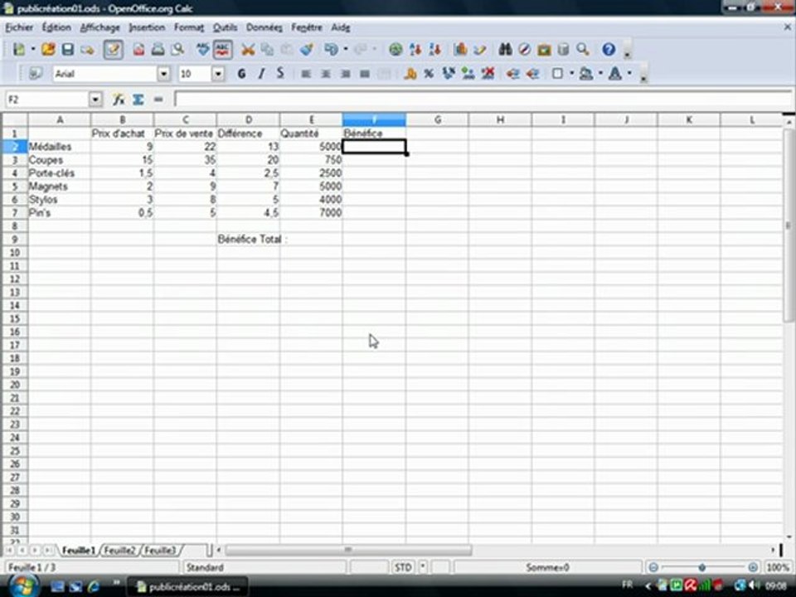796x597 pixels.
Task: Click the formula input line
Action: pos(483,99)
